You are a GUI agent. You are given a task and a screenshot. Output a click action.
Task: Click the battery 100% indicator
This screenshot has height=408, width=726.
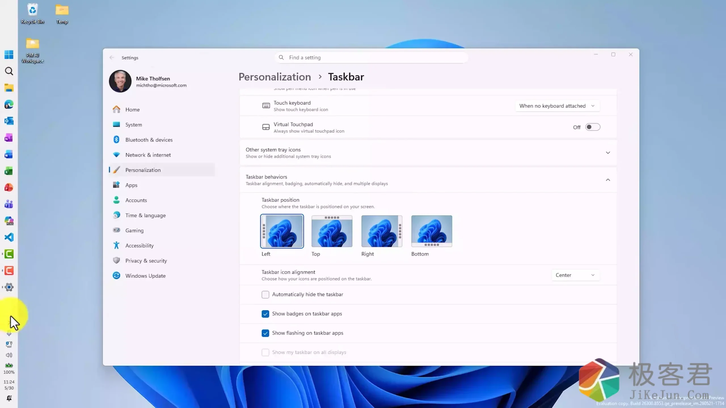point(9,369)
